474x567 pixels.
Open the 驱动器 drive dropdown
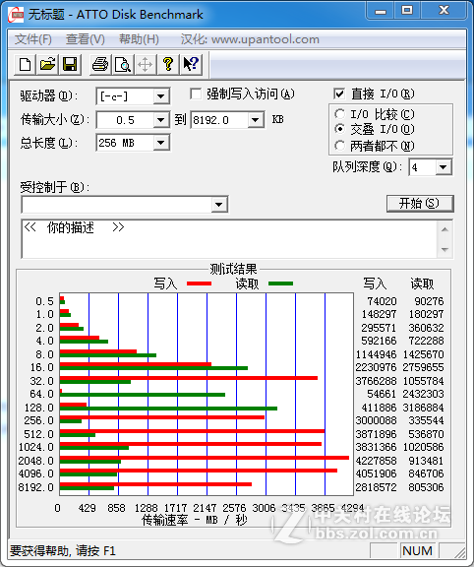coord(160,96)
